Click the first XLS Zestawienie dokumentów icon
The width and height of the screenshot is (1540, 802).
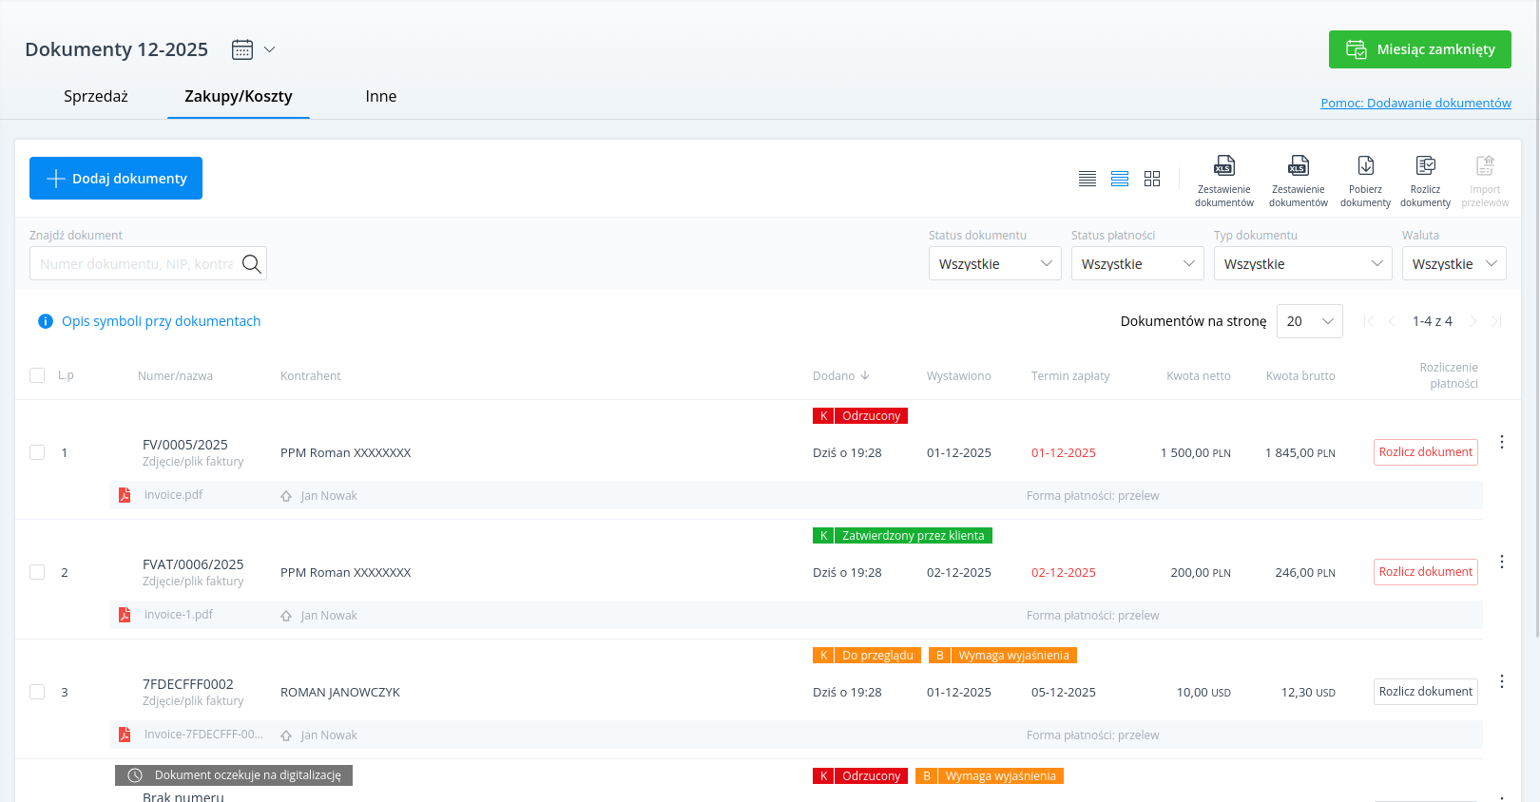[x=1224, y=166]
